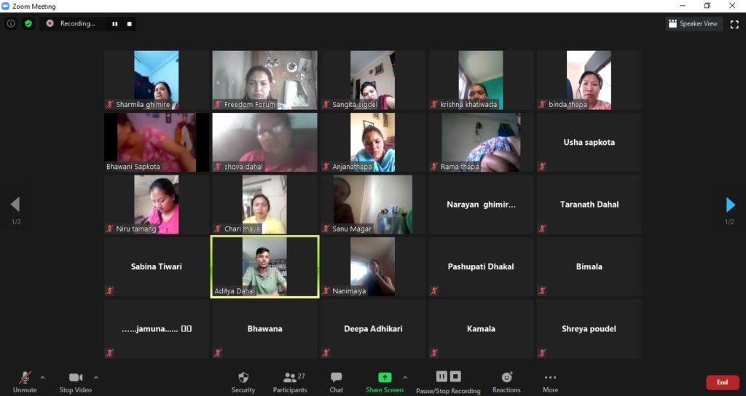Stop recording using top bar stop button
746x396 pixels.
130,23
